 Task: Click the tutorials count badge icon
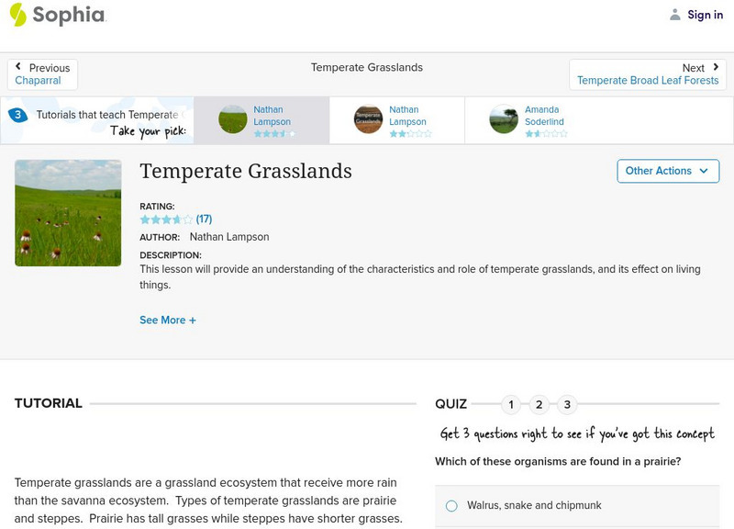click(17, 116)
